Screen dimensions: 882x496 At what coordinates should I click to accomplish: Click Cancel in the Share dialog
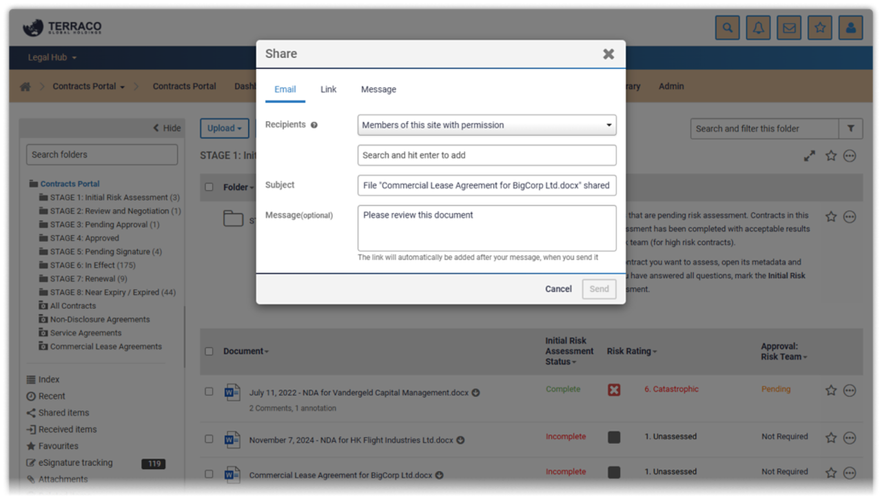(558, 289)
